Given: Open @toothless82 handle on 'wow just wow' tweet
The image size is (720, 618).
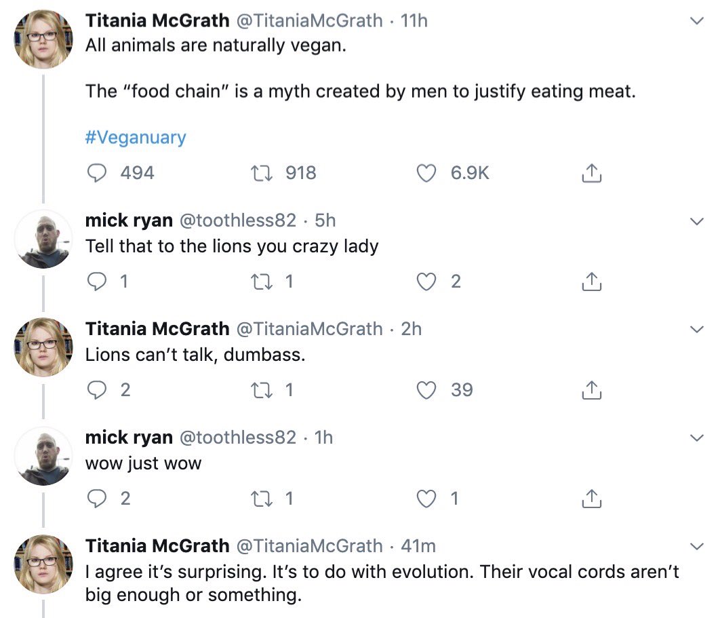Looking at the screenshot, I should click(x=237, y=438).
